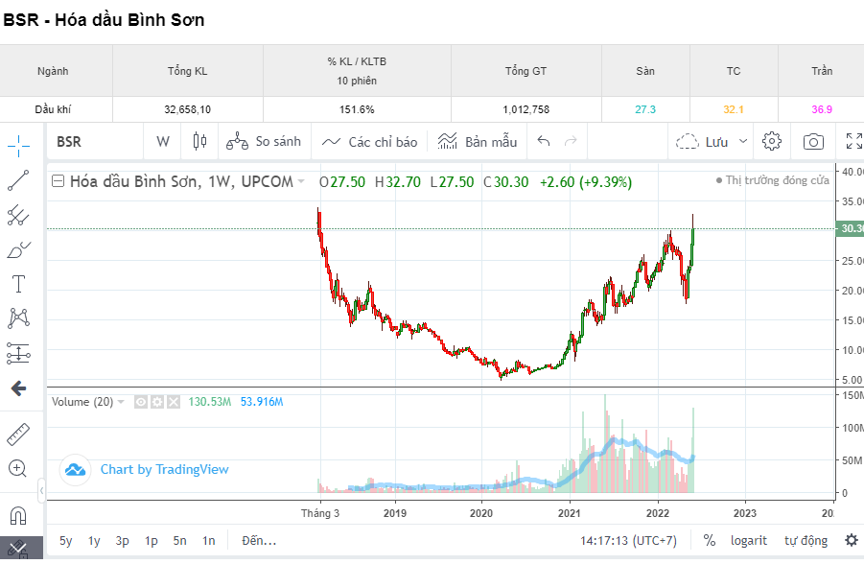
Task: Choose the text annotation tool
Action: [x=18, y=284]
